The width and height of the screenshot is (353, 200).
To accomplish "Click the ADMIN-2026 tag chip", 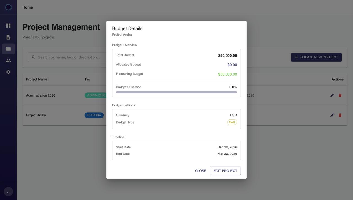I will click(96, 95).
